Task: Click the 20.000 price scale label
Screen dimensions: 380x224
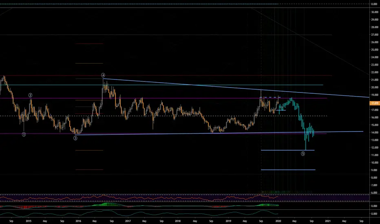Action: [375, 88]
